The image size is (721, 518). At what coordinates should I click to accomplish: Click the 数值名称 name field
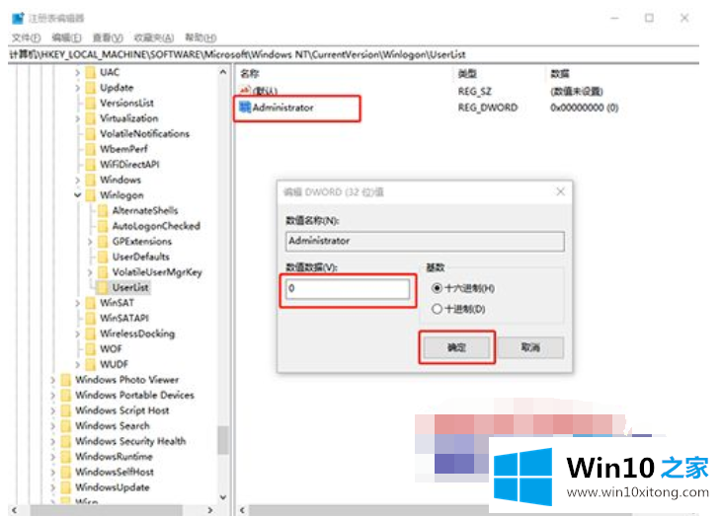tap(425, 241)
